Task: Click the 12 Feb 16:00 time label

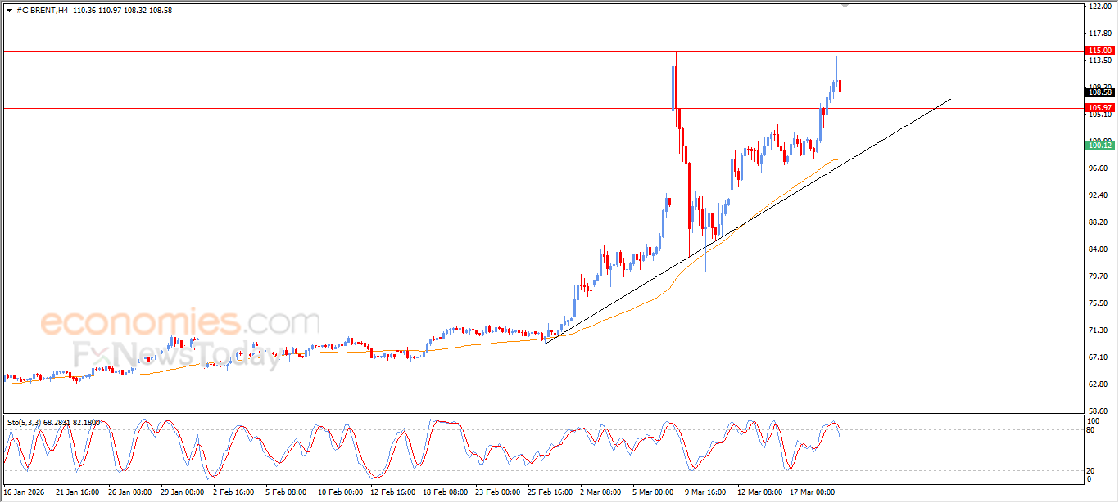Action: tap(392, 492)
